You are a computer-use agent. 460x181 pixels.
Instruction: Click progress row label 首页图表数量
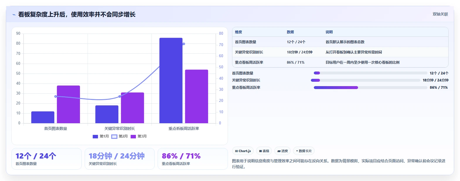(x=243, y=73)
